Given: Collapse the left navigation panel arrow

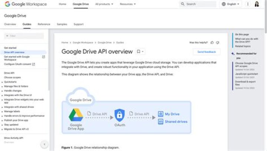Looking at the screenshot, I should 44,144.
